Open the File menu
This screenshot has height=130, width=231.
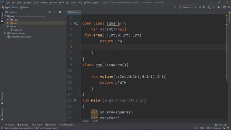tap(8, 3)
